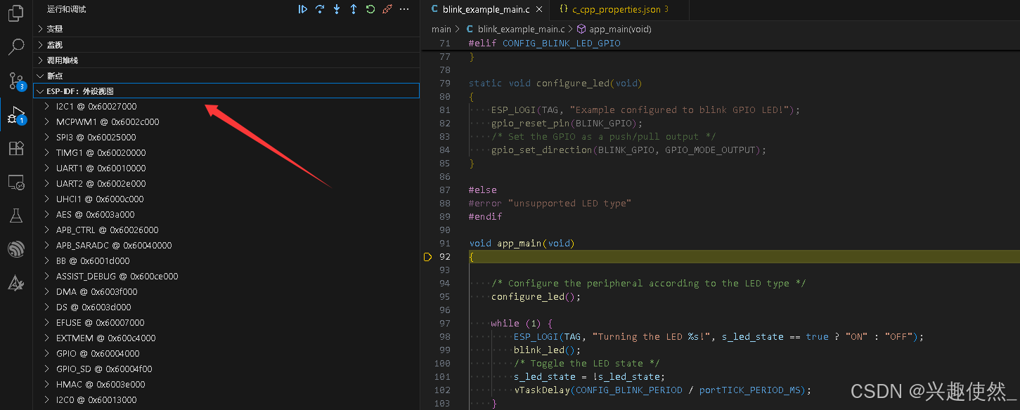Click line number 82 in the gutter
The image size is (1020, 410).
click(444, 124)
